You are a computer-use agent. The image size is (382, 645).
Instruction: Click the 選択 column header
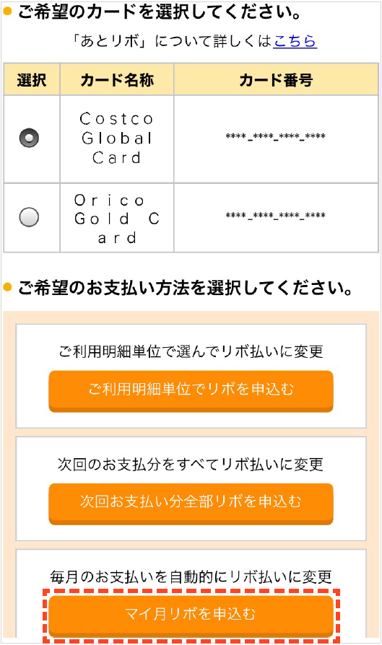(32, 79)
